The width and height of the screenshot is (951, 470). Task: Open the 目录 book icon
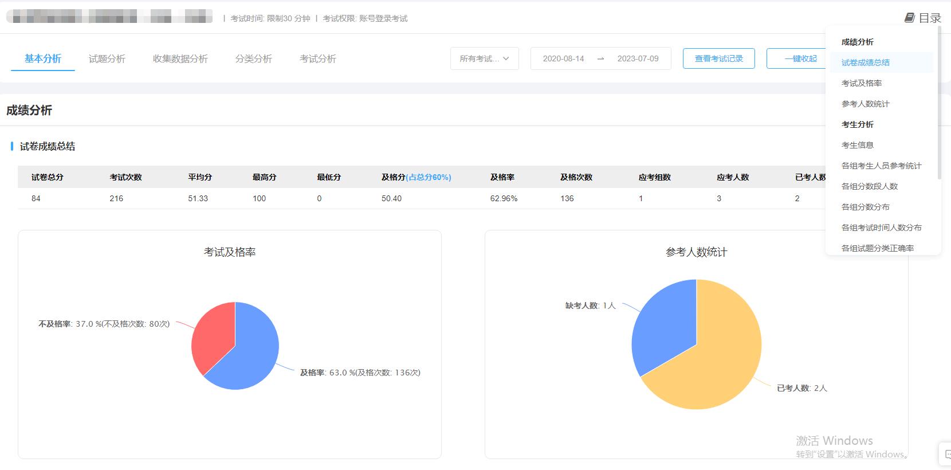pos(909,18)
